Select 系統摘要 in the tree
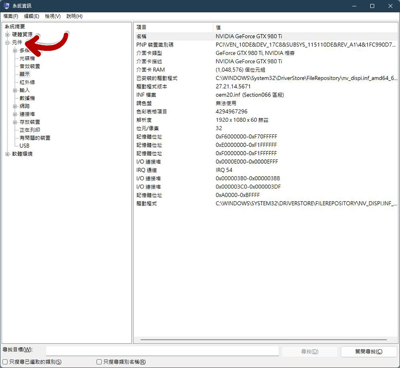This screenshot has height=368, width=400. tap(15, 26)
